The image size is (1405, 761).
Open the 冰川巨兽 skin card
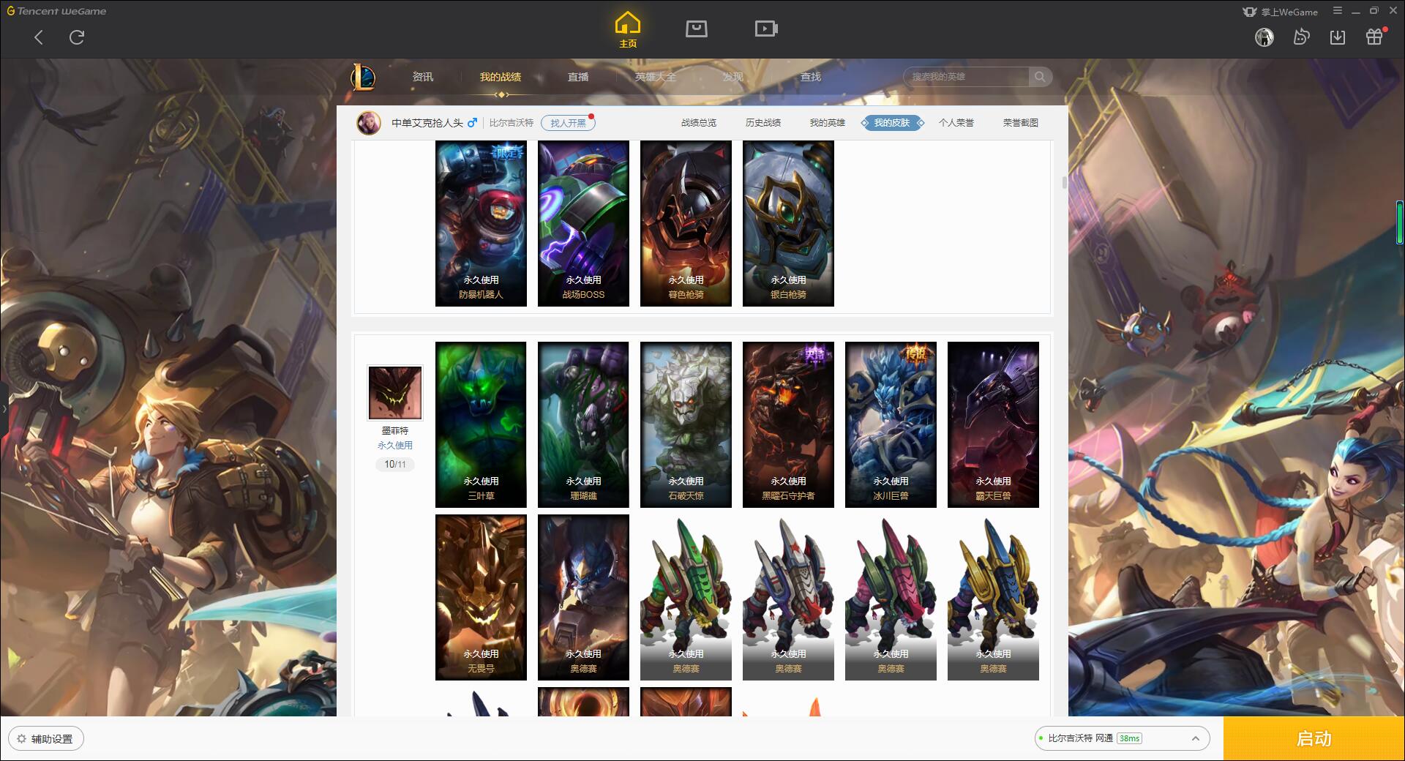point(891,424)
